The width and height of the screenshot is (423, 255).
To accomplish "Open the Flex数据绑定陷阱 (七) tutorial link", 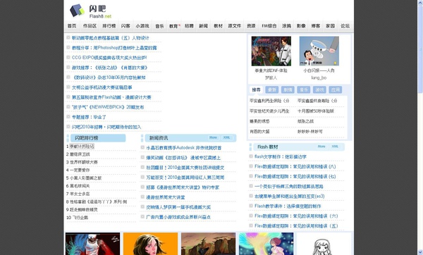I will tap(295, 177).
